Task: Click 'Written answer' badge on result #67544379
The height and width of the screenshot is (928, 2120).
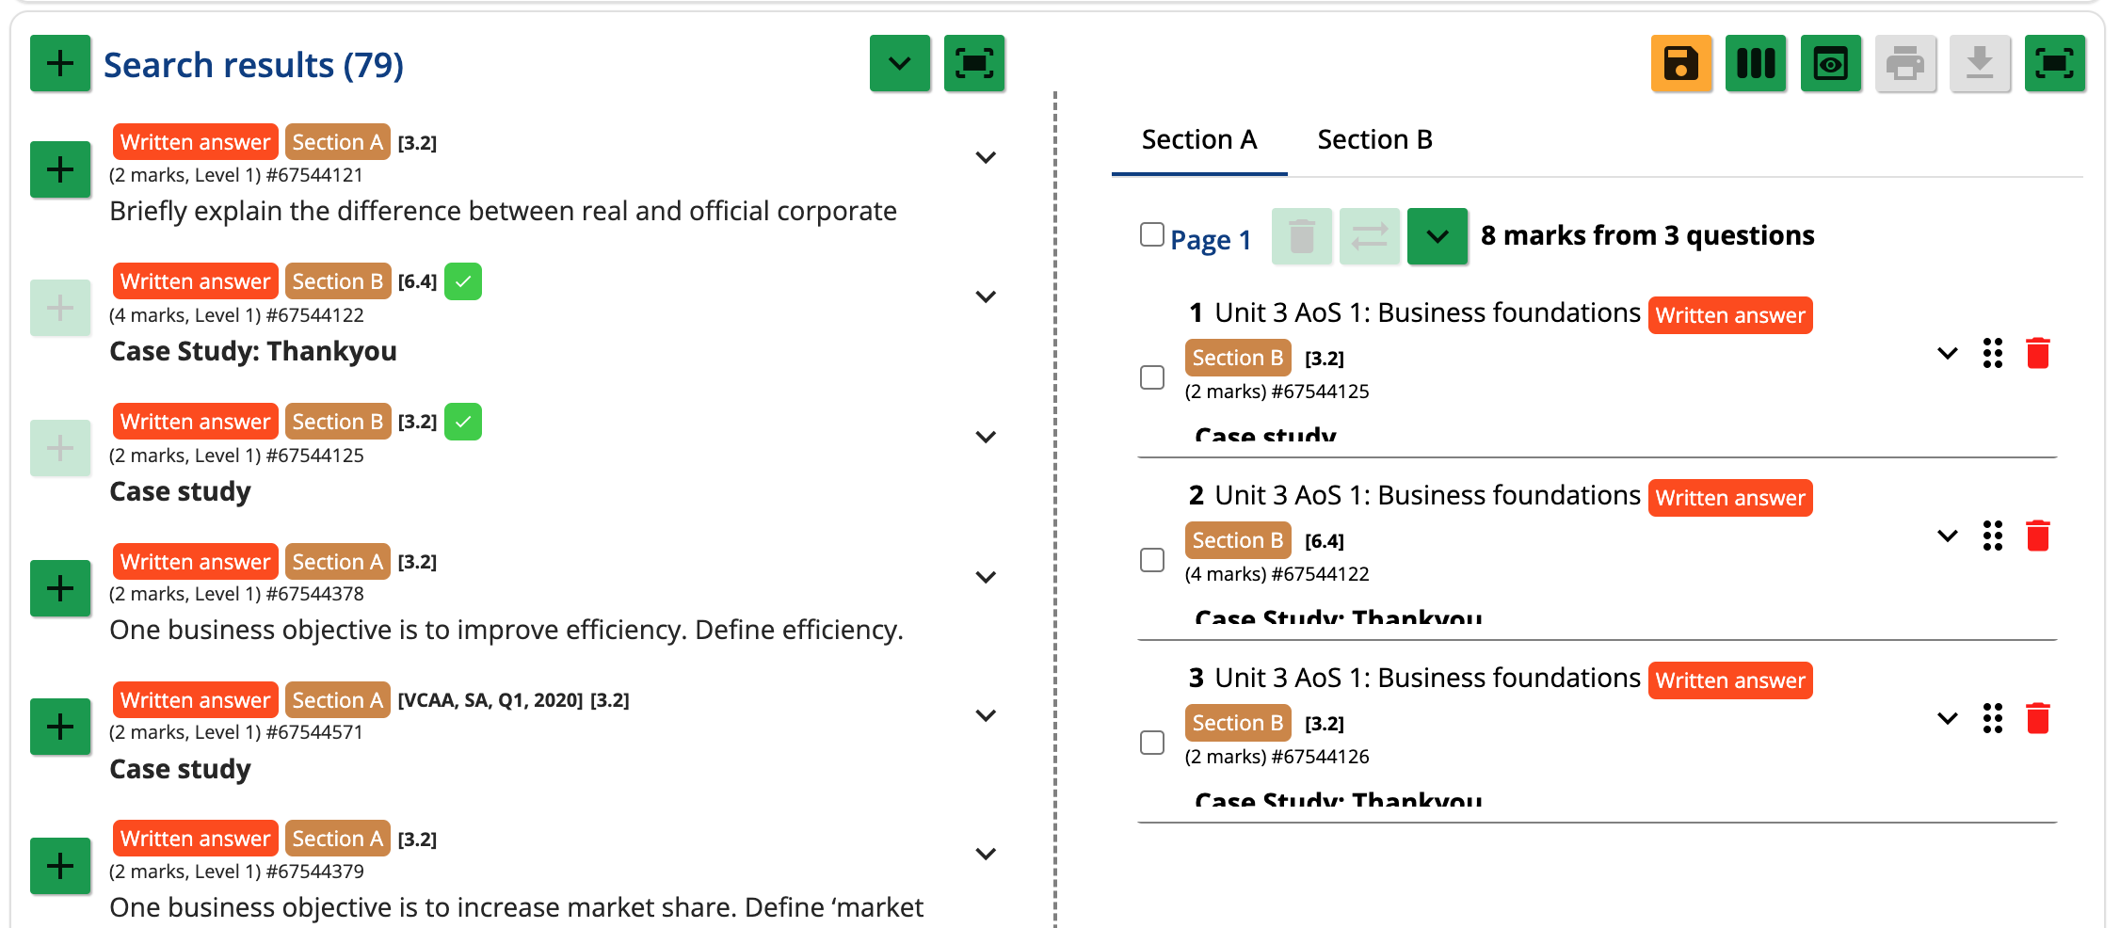Action: pyautogui.click(x=196, y=839)
